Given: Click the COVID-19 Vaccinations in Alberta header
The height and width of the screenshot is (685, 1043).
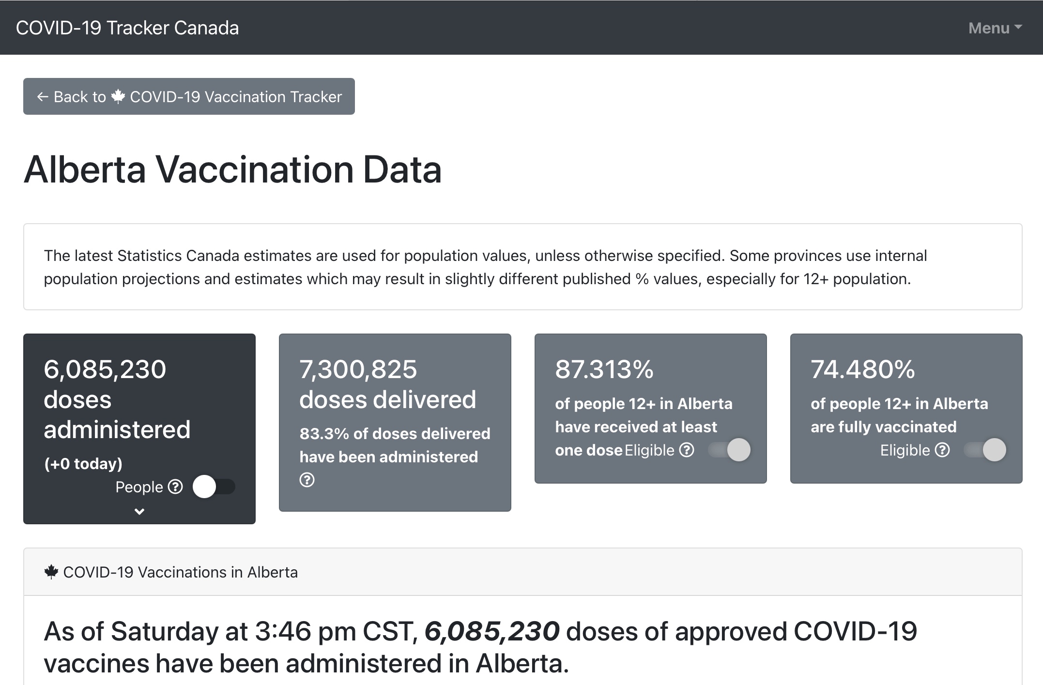Looking at the screenshot, I should tap(180, 572).
